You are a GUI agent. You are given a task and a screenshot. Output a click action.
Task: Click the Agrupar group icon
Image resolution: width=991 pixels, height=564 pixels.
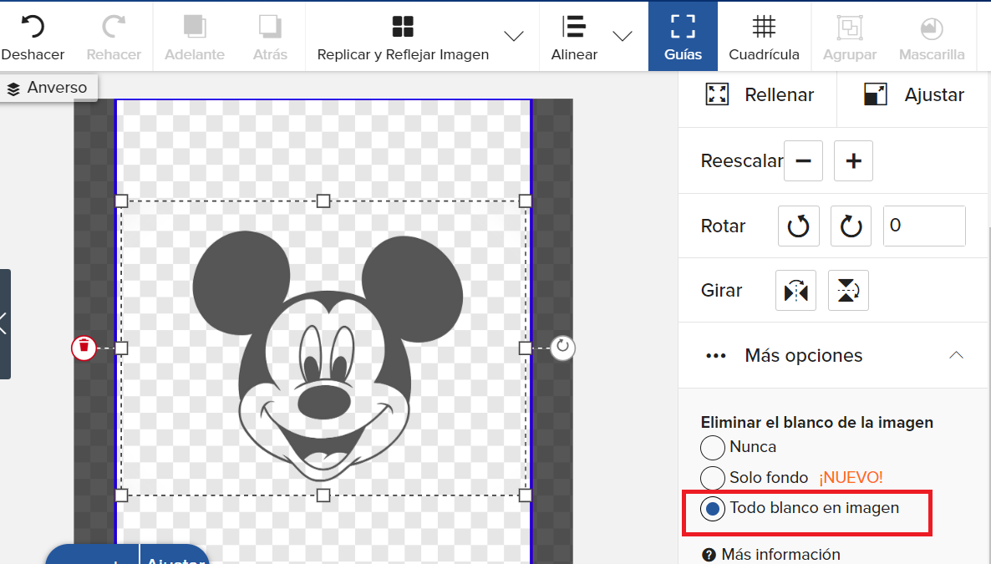(x=850, y=28)
